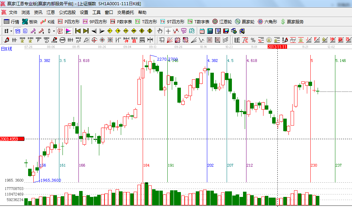Expand the 日 period dropdown arrow
Screen dimensions: 352x207
pos(11,31)
